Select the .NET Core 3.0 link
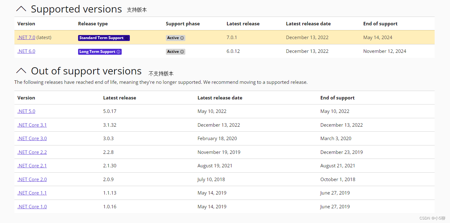 click(32, 139)
